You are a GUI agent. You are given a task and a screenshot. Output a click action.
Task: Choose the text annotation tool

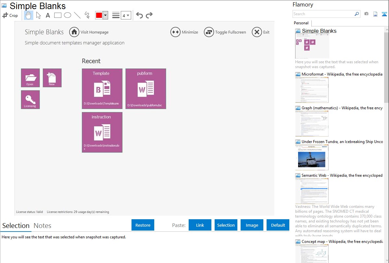48,15
